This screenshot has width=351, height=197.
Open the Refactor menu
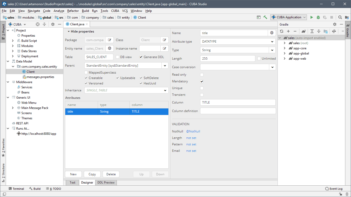coord(73,11)
